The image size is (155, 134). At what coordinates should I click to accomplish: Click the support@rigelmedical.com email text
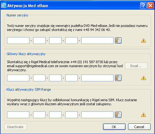point(35,66)
